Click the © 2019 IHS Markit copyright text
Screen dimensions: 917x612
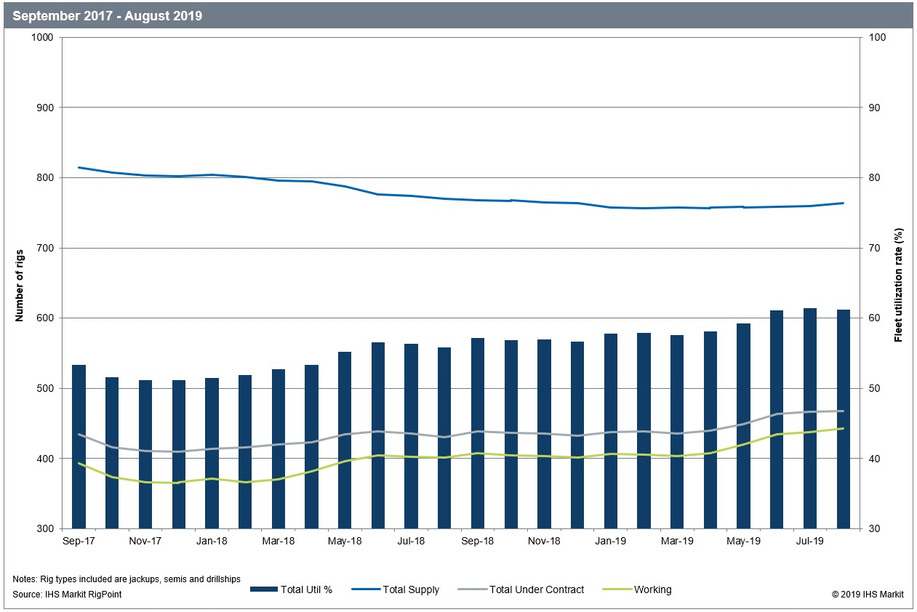868,595
